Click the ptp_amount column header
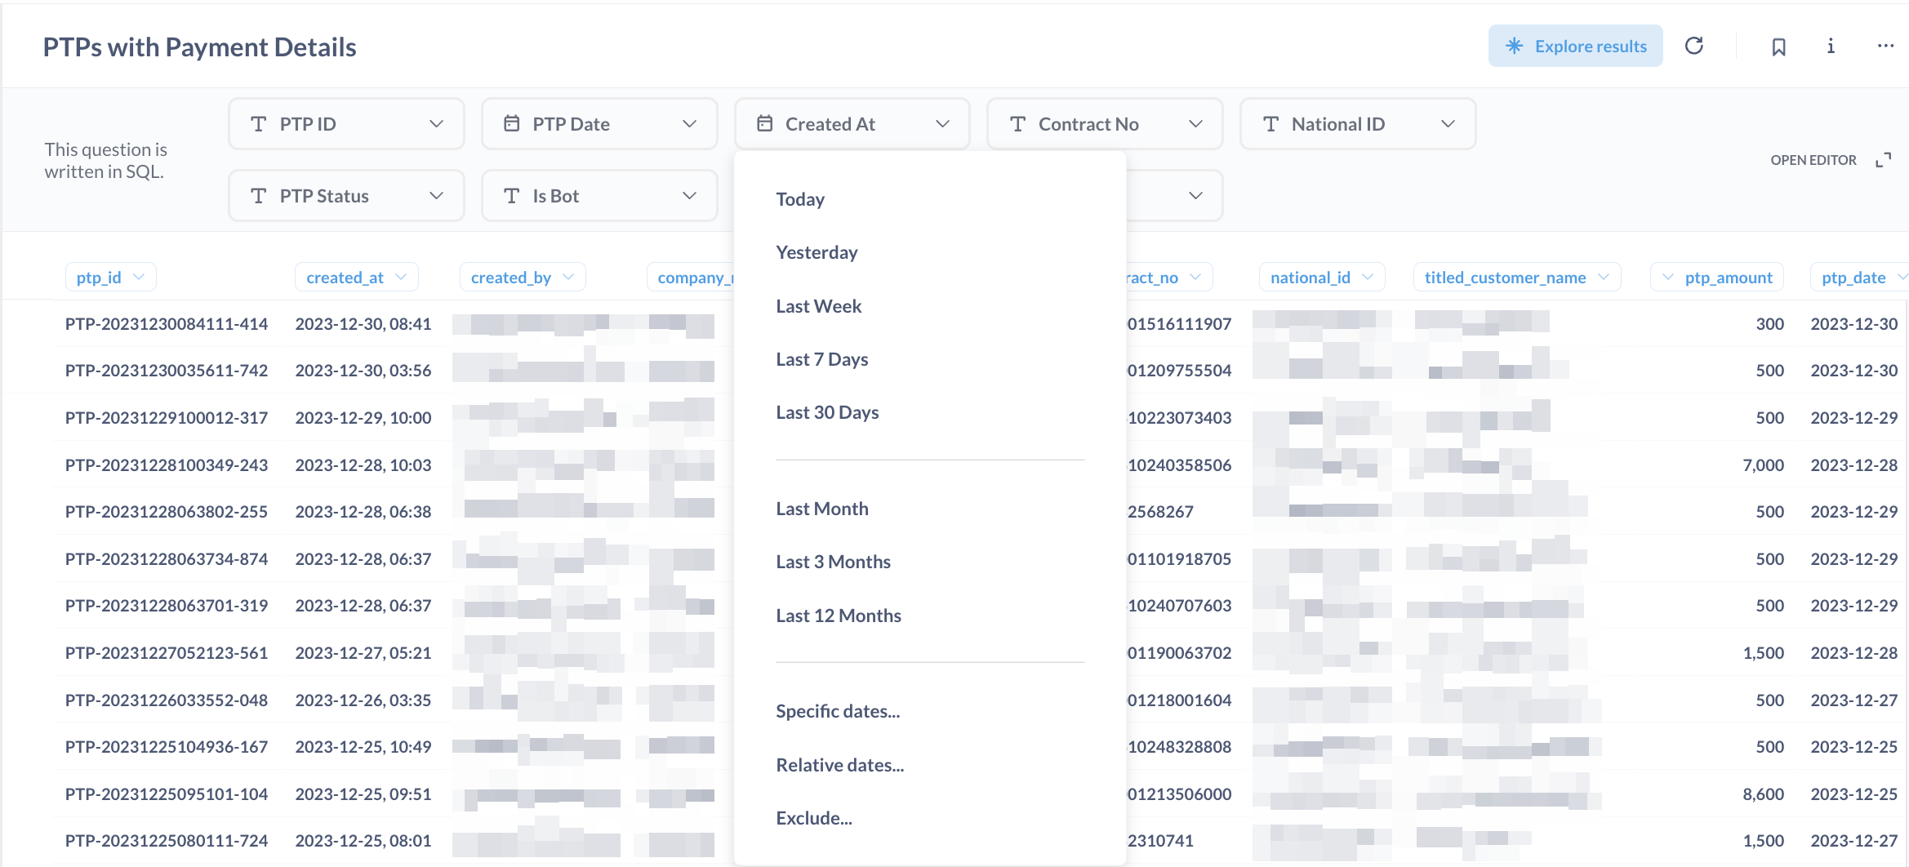 tap(1728, 278)
